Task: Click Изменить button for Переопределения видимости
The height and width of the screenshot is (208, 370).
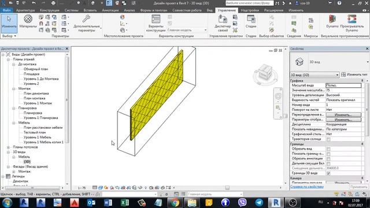Action: pyautogui.click(x=343, y=114)
